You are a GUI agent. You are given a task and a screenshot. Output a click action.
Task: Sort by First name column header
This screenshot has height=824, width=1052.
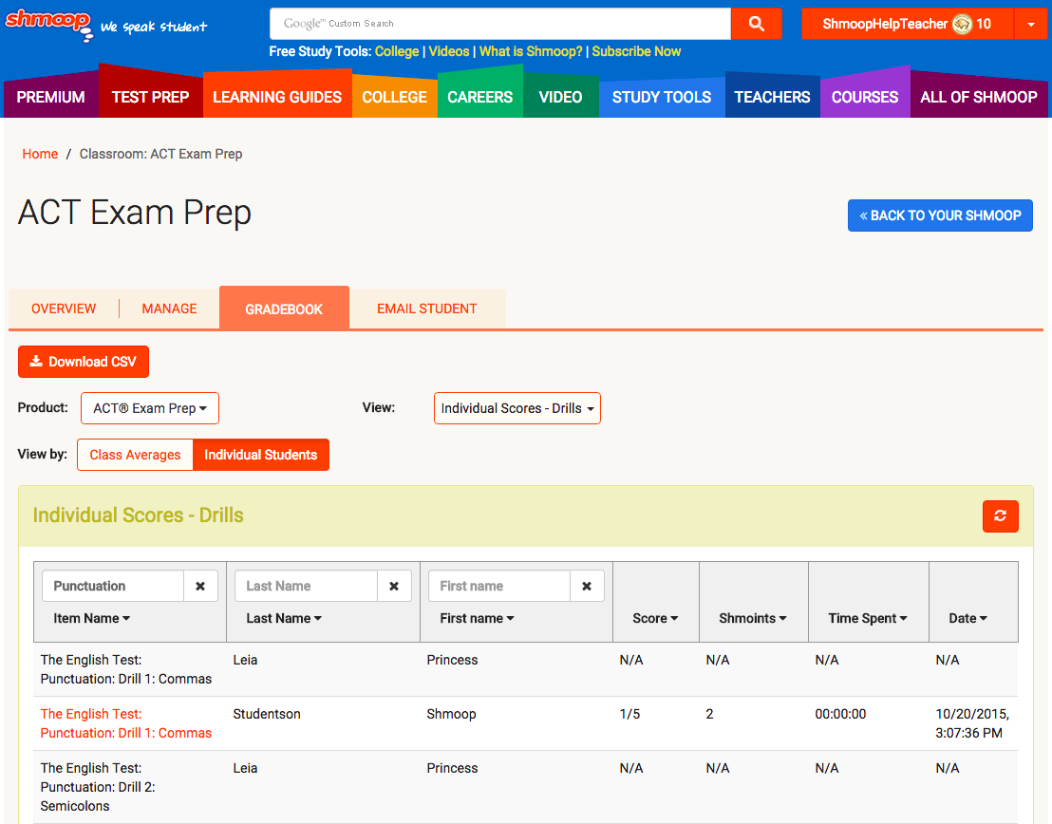click(x=477, y=618)
